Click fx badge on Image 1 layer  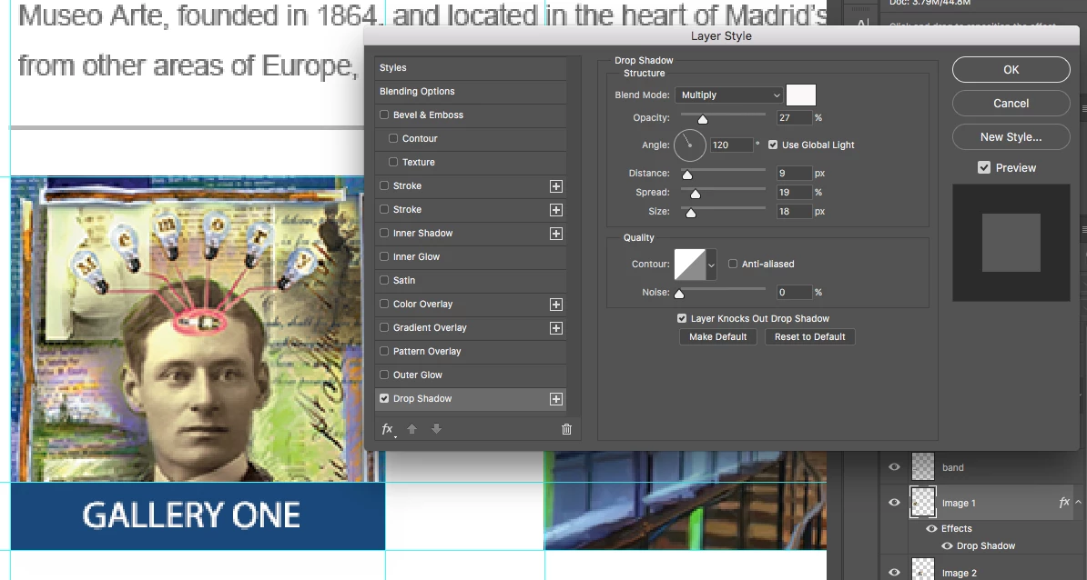pyautogui.click(x=1064, y=503)
